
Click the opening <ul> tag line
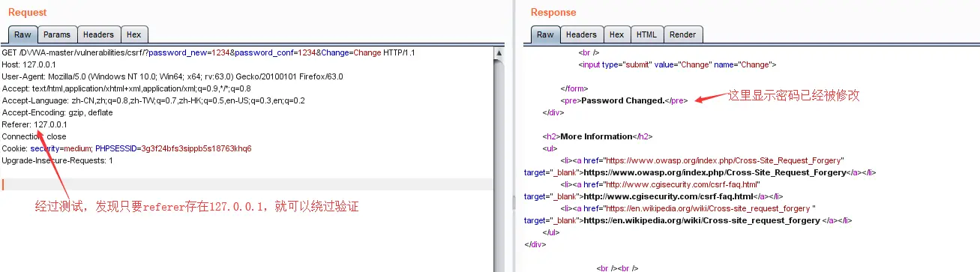[549, 148]
